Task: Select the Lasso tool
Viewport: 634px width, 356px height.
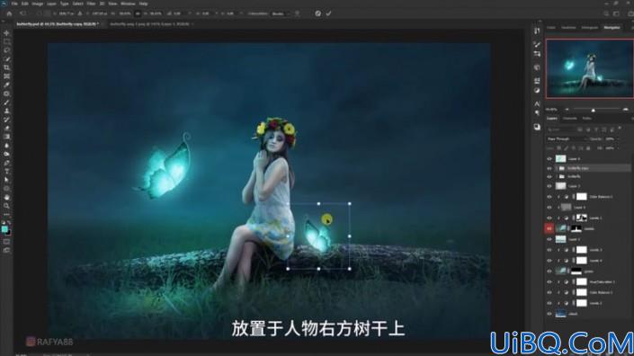Action: click(6, 50)
